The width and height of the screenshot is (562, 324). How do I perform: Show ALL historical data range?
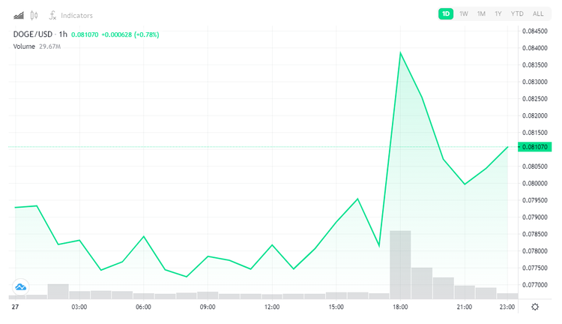tap(538, 13)
